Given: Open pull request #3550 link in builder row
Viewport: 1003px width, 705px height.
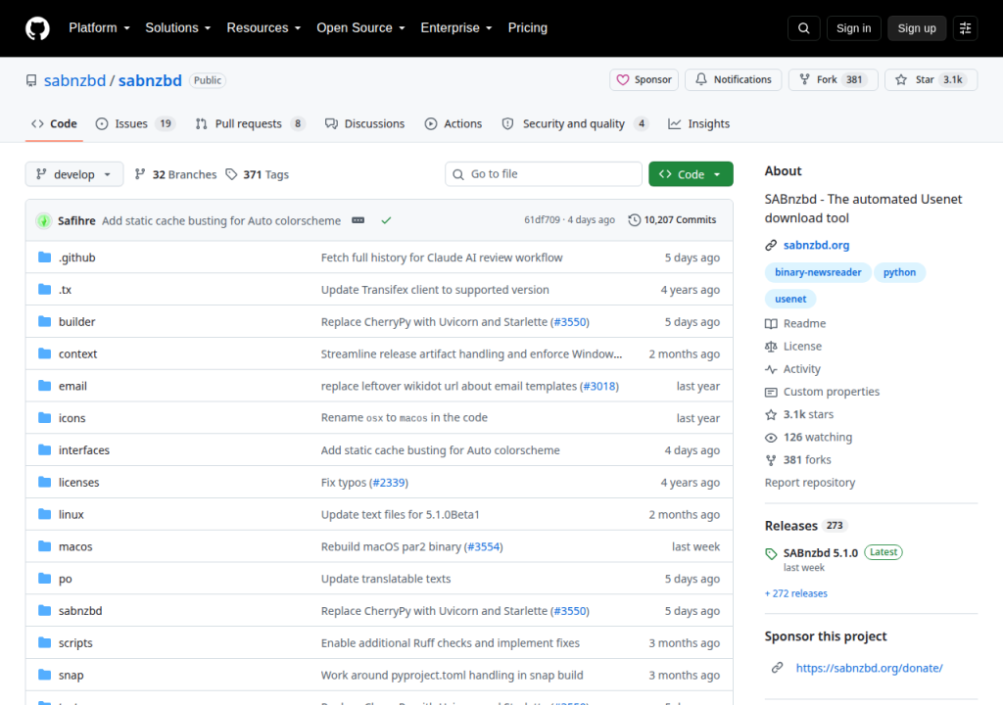Looking at the screenshot, I should pyautogui.click(x=570, y=322).
